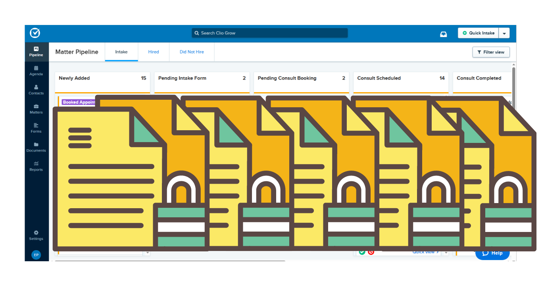This screenshot has height=304, width=542.
Task: Open Reports from the sidebar
Action: click(x=36, y=166)
